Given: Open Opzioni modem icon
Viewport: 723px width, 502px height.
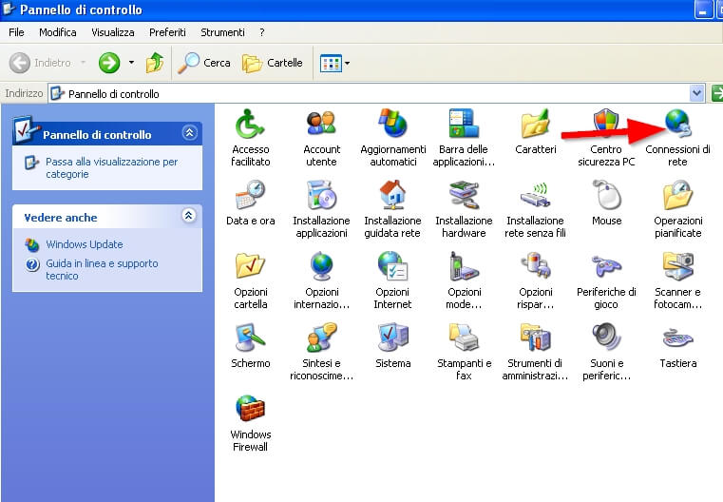Looking at the screenshot, I should coord(464,280).
